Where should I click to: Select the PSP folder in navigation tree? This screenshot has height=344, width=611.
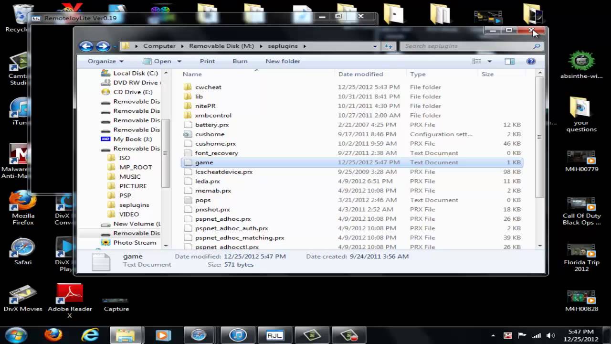(125, 195)
